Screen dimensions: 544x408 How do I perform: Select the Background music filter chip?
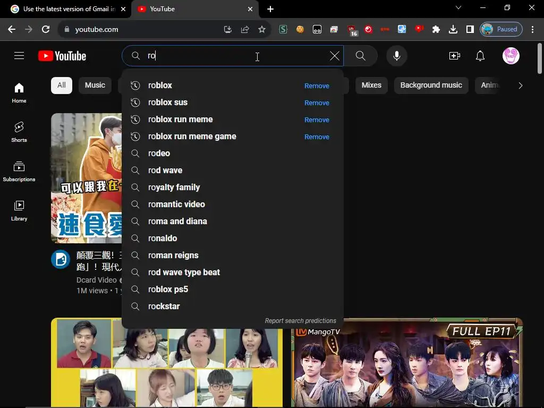431,86
